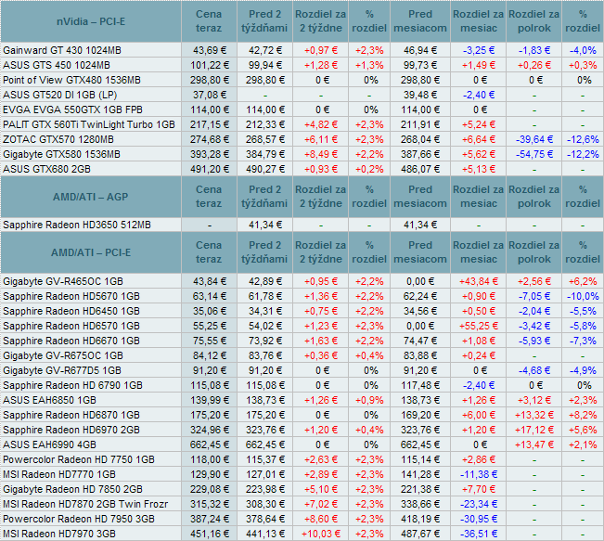Select 'Sapphire Radeon HD6970 2GB' name
This screenshot has height=541, width=604.
coord(71,430)
